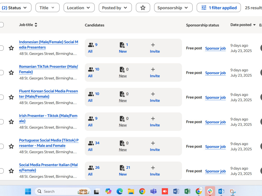Screen dimensions: 262x196
Task: Select checkbox for Irish Presenter - Tiktok
Action: coord(1,122)
